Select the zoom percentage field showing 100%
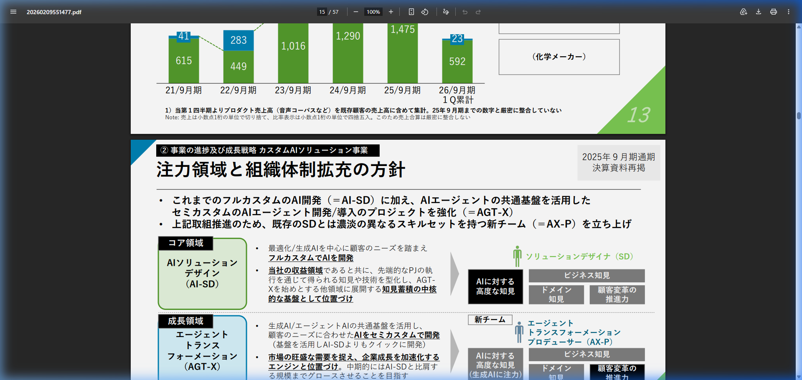The height and width of the screenshot is (380, 802). pyautogui.click(x=373, y=12)
